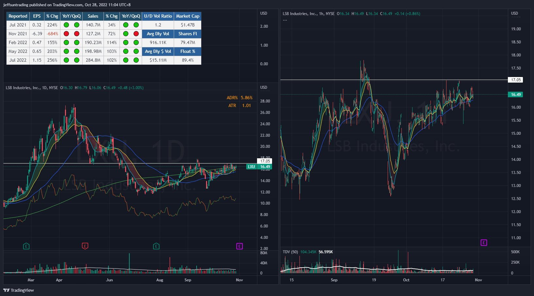Click the red earnings marker on daily chart
Image resolution: width=534 pixels, height=296 pixels.
click(85, 246)
